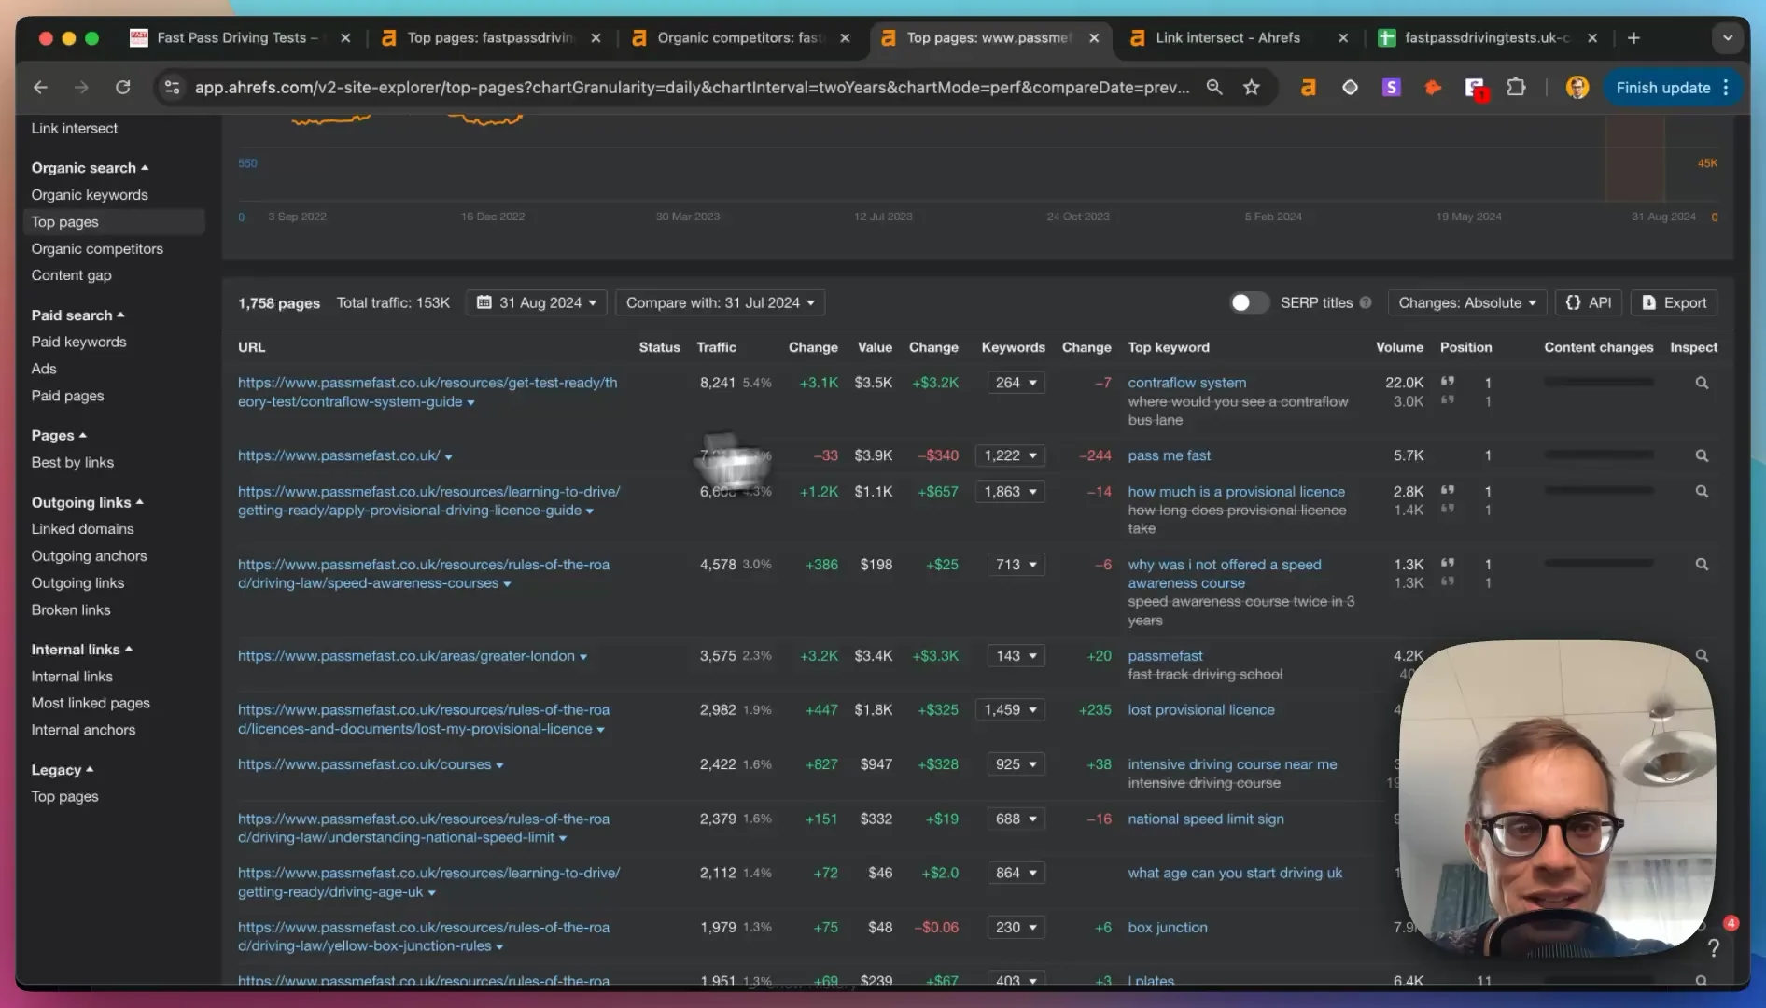The width and height of the screenshot is (1766, 1008).
Task: Click Finish update button in Chrome
Action: (1672, 88)
